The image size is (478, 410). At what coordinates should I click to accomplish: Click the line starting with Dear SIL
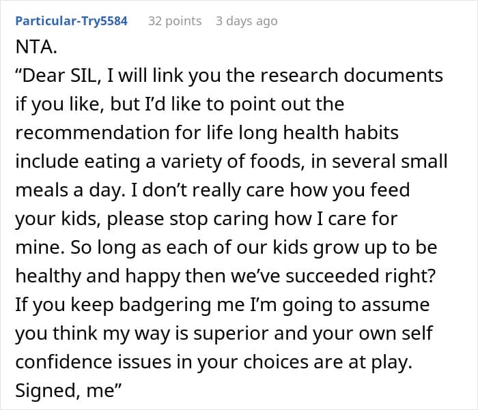pyautogui.click(x=229, y=76)
